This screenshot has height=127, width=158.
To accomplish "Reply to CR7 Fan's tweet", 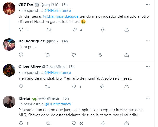I will pyautogui.click(x=21, y=30).
